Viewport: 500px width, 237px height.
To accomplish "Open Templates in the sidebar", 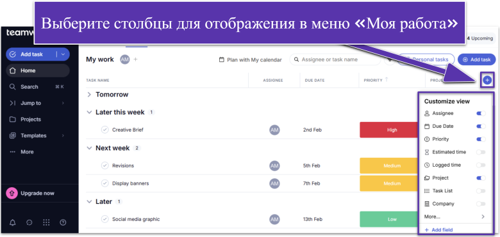I will coord(38,135).
